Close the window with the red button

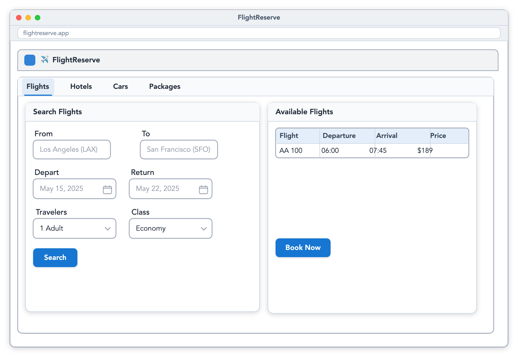pyautogui.click(x=19, y=18)
